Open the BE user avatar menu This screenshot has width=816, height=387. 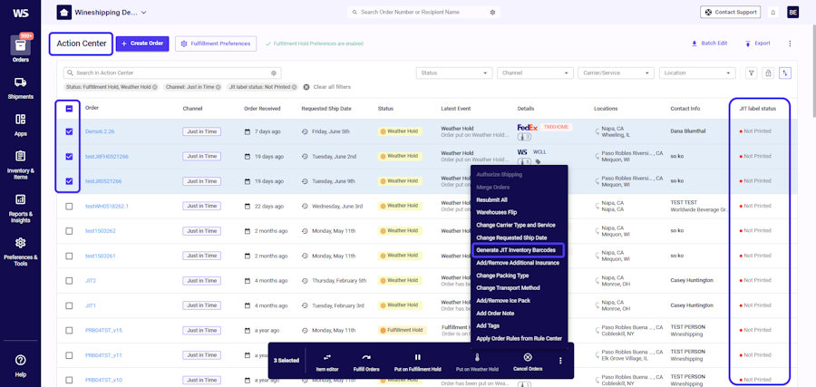point(792,12)
